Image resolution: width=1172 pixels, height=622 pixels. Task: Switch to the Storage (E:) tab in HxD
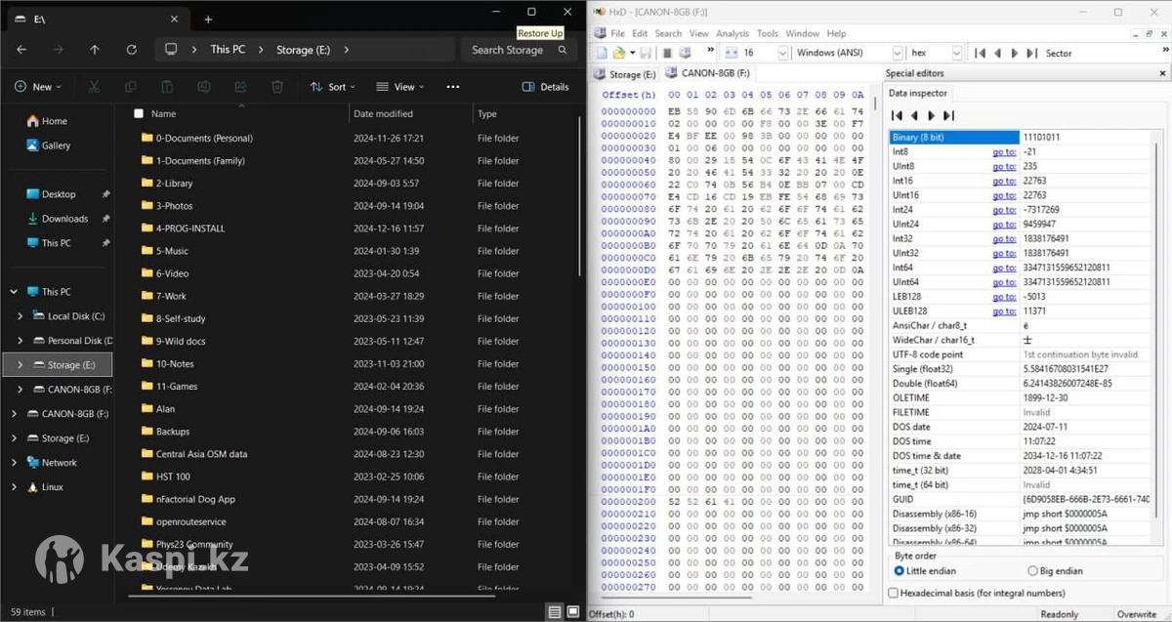pyautogui.click(x=625, y=73)
